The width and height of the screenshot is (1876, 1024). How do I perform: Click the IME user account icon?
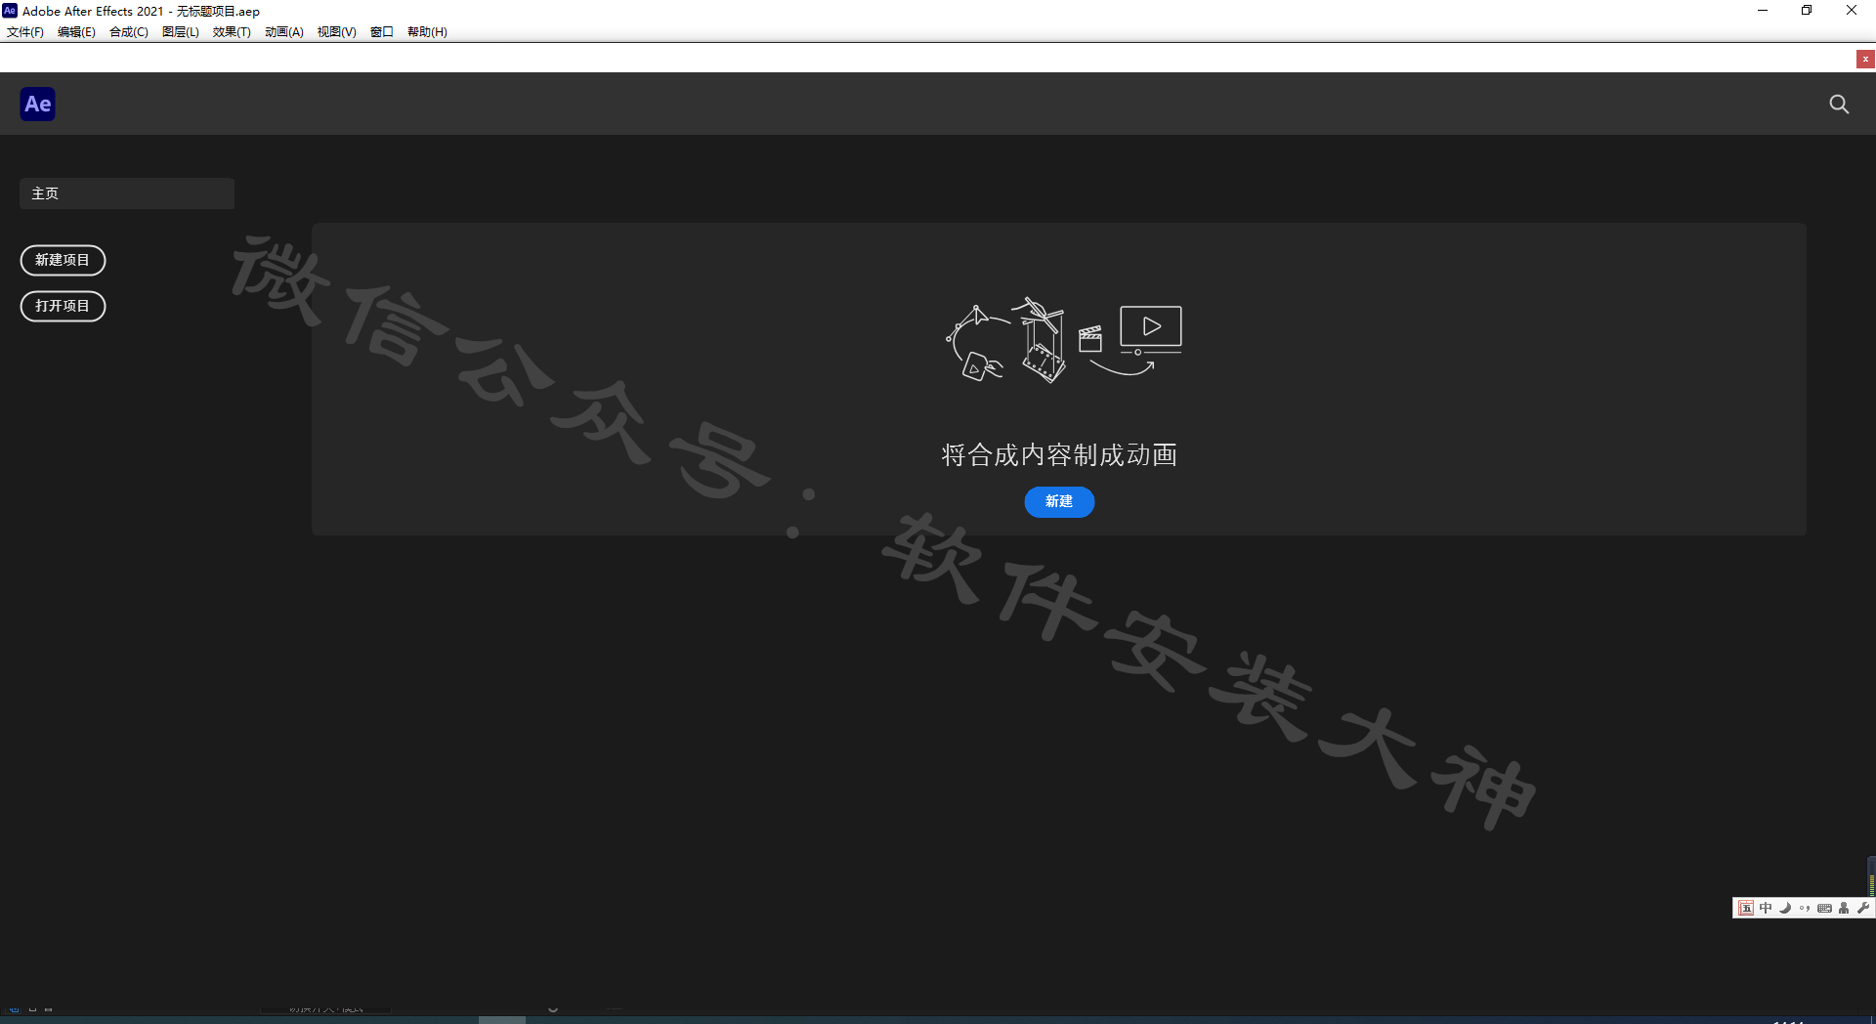1844,908
